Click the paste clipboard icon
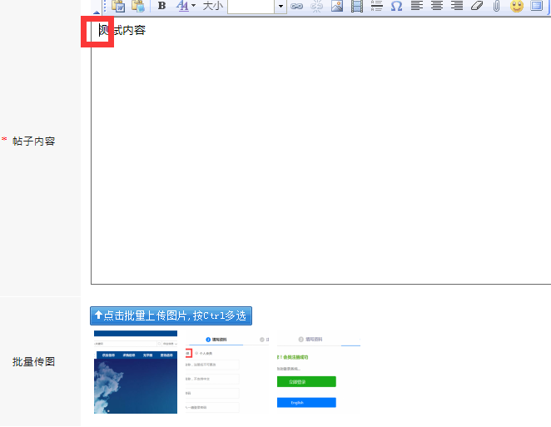 point(118,6)
